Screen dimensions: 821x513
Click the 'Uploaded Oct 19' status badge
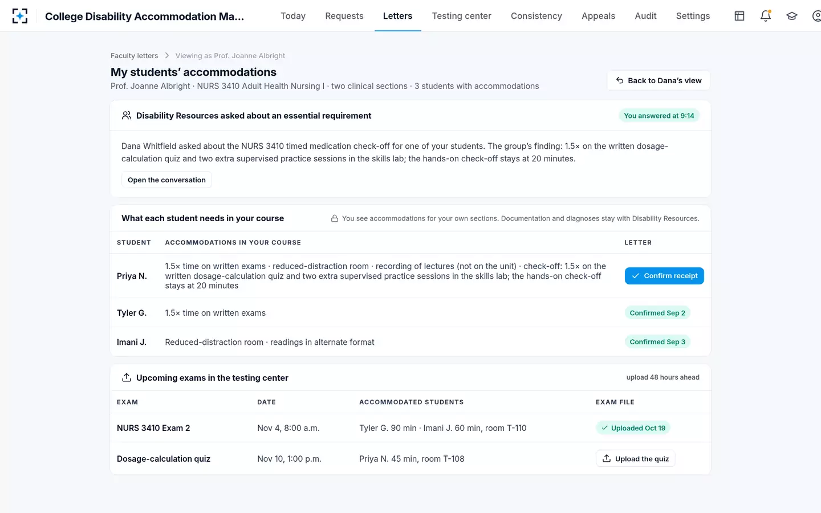pos(633,428)
